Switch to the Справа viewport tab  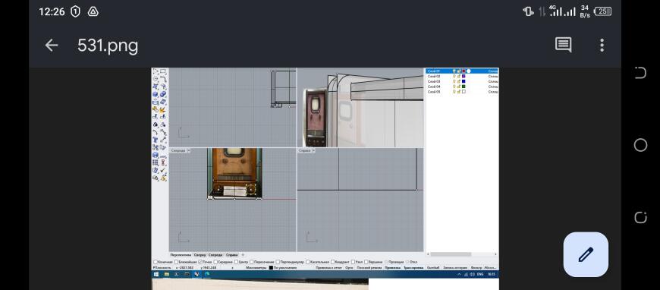(x=232, y=255)
